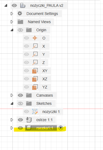The image size is (103, 150).
Task: Select the XY plane icon
Action: coord(35,71)
